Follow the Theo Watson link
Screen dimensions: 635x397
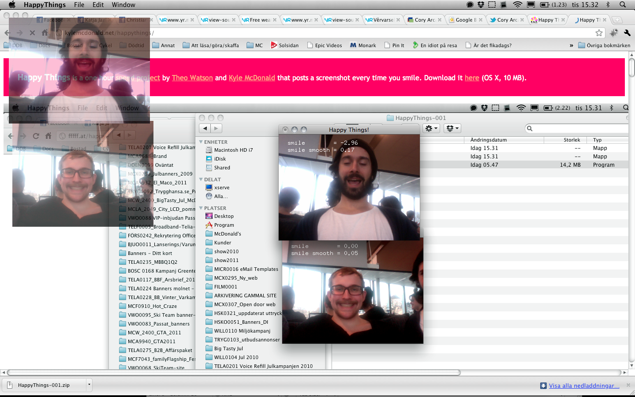pos(192,78)
